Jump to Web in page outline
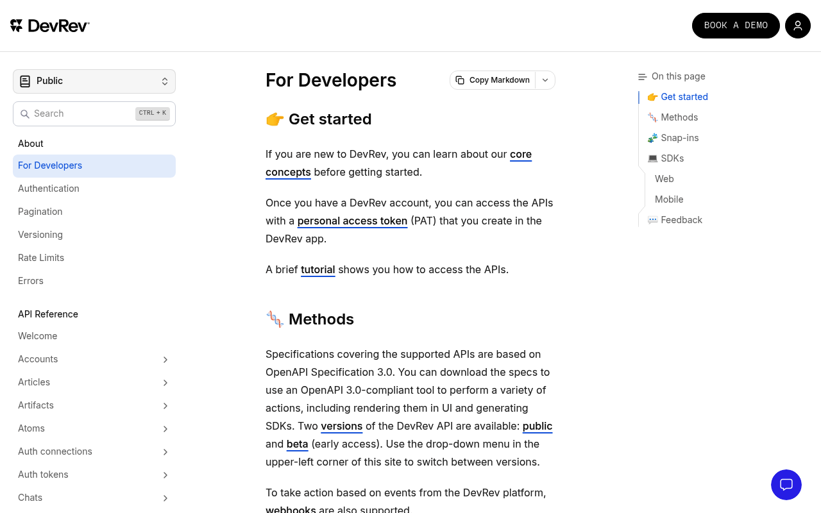 point(664,179)
